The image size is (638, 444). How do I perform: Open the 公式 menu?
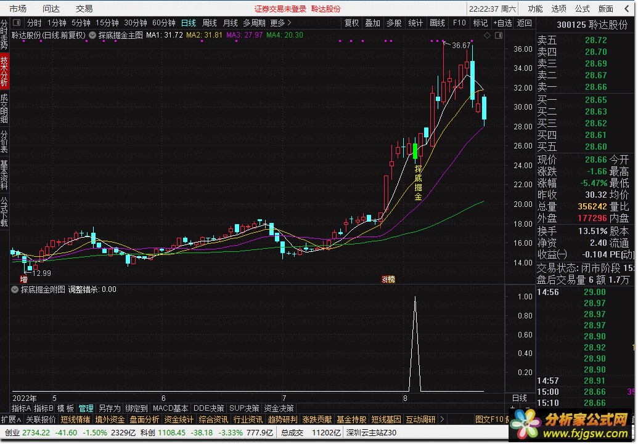point(583,9)
